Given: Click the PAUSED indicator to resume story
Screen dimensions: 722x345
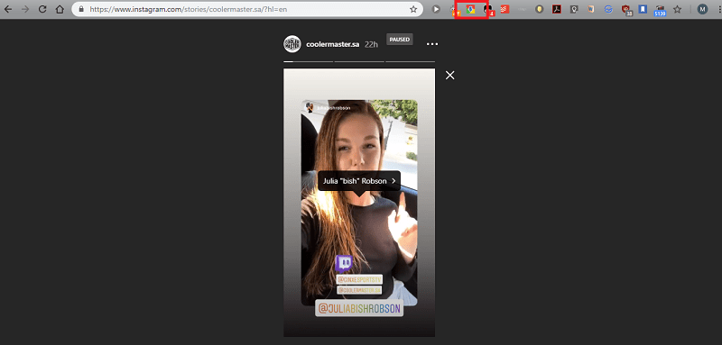Looking at the screenshot, I should 400,40.
